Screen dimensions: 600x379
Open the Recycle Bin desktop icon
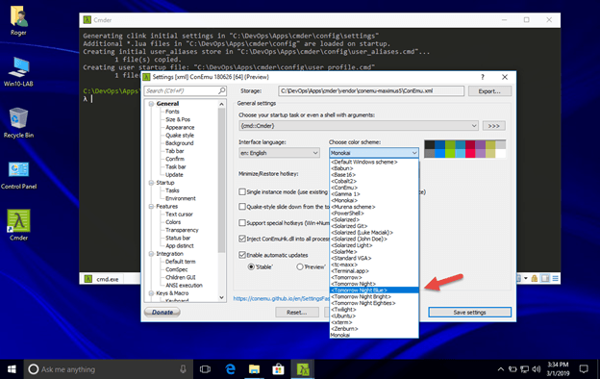click(18, 123)
